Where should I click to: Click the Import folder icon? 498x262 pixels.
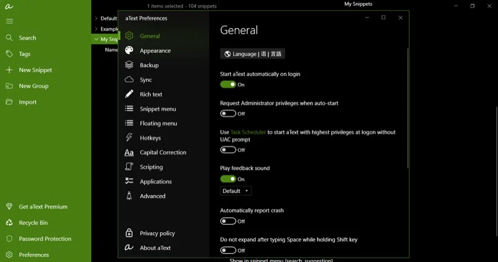[9, 102]
